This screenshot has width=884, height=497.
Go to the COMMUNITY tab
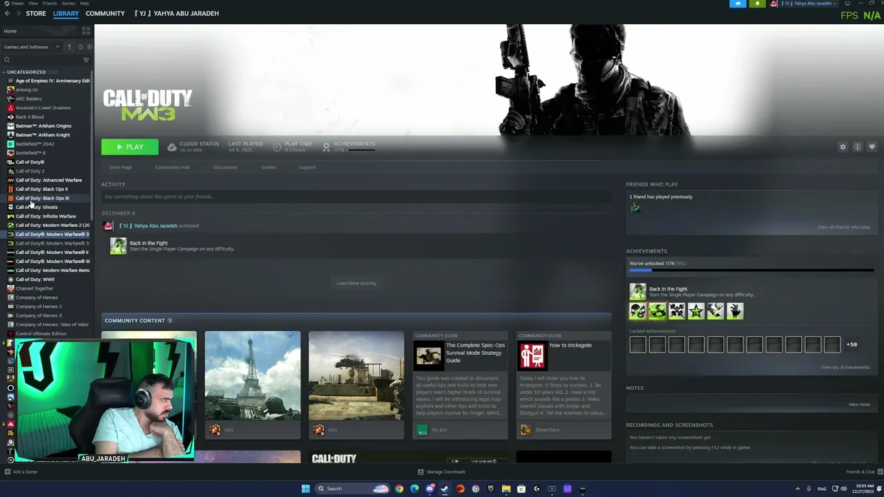[105, 13]
